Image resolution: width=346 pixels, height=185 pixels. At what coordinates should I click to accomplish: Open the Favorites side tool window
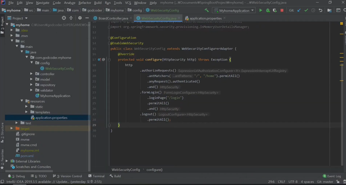[2, 159]
